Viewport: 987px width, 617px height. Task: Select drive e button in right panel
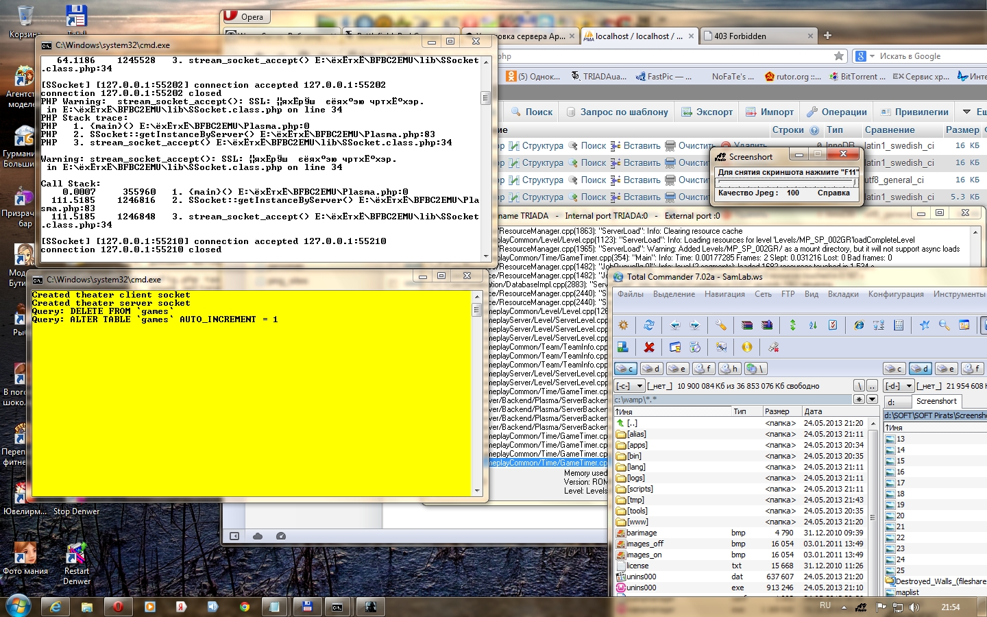click(946, 369)
